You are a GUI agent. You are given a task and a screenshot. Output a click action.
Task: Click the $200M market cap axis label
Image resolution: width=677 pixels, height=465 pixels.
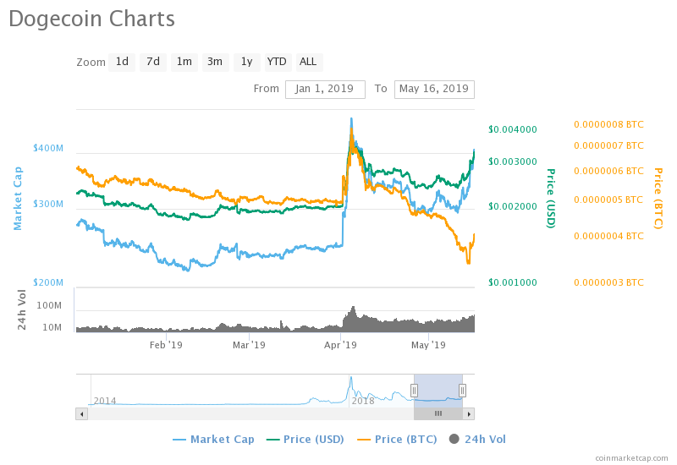tap(48, 282)
